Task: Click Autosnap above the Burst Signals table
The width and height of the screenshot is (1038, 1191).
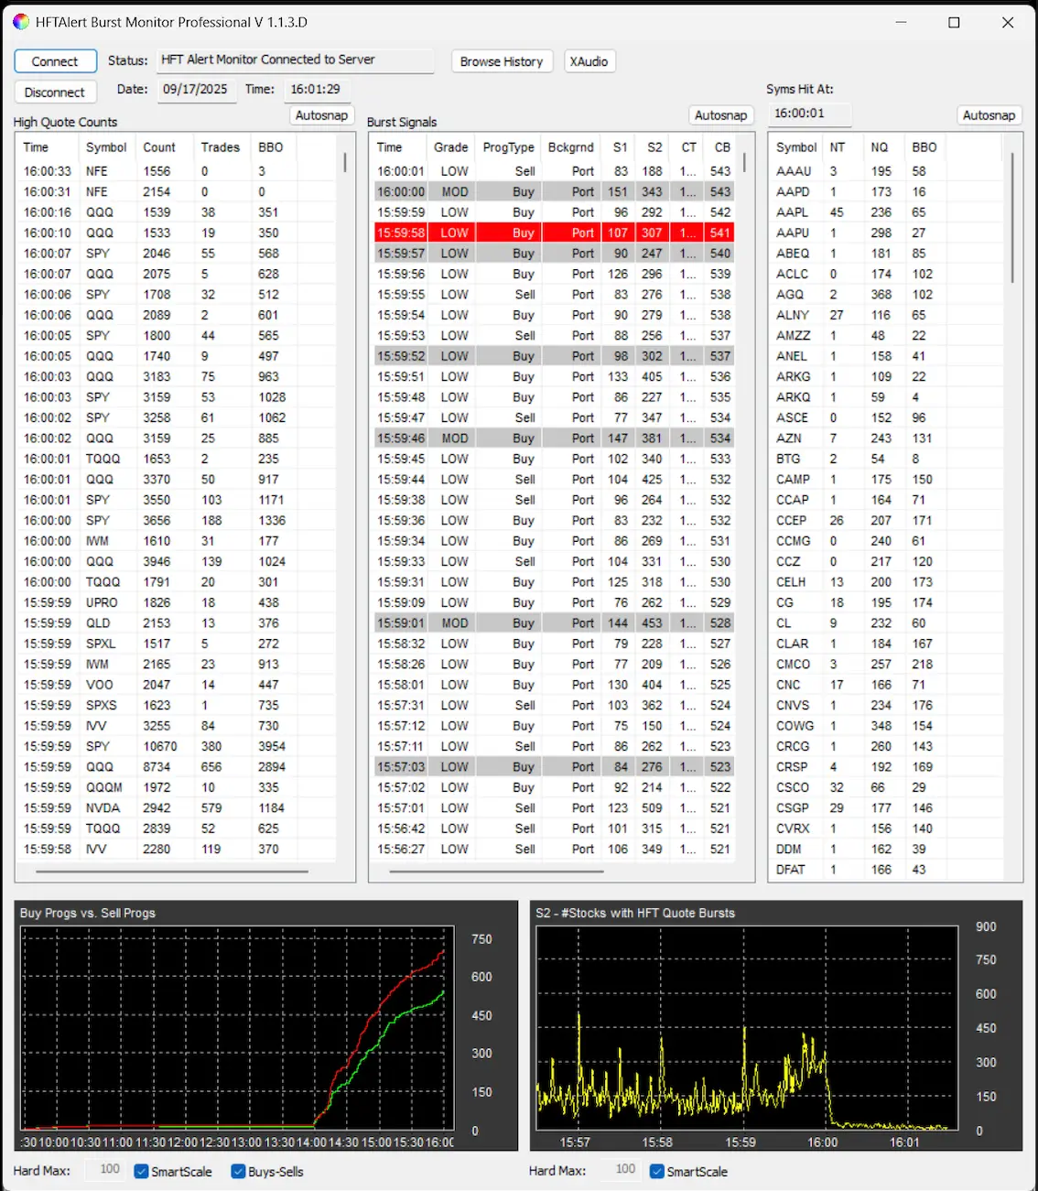Action: [720, 115]
